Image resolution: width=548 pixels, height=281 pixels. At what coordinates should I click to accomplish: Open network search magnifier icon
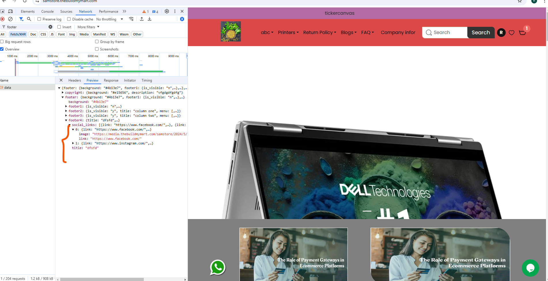point(29,19)
